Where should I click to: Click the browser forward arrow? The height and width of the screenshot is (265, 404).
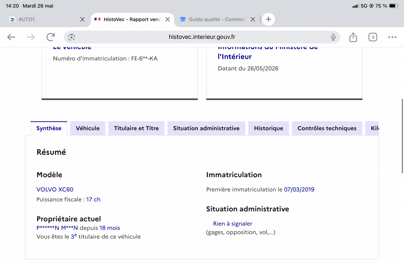31,37
